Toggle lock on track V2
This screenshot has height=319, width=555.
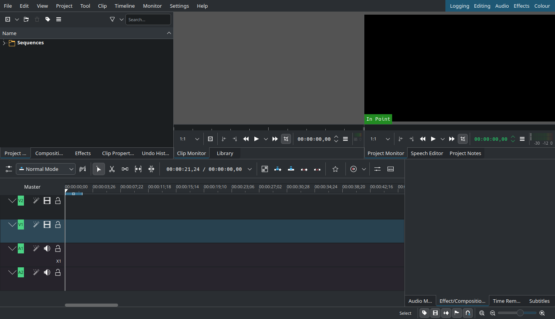[58, 201]
